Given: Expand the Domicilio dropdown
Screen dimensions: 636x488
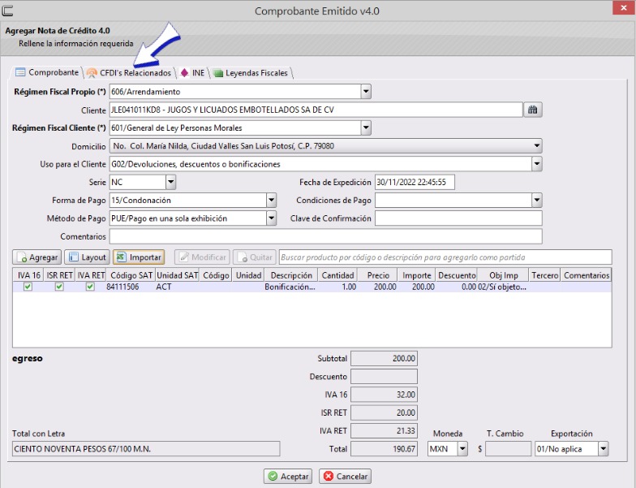Looking at the screenshot, I should [x=537, y=146].
